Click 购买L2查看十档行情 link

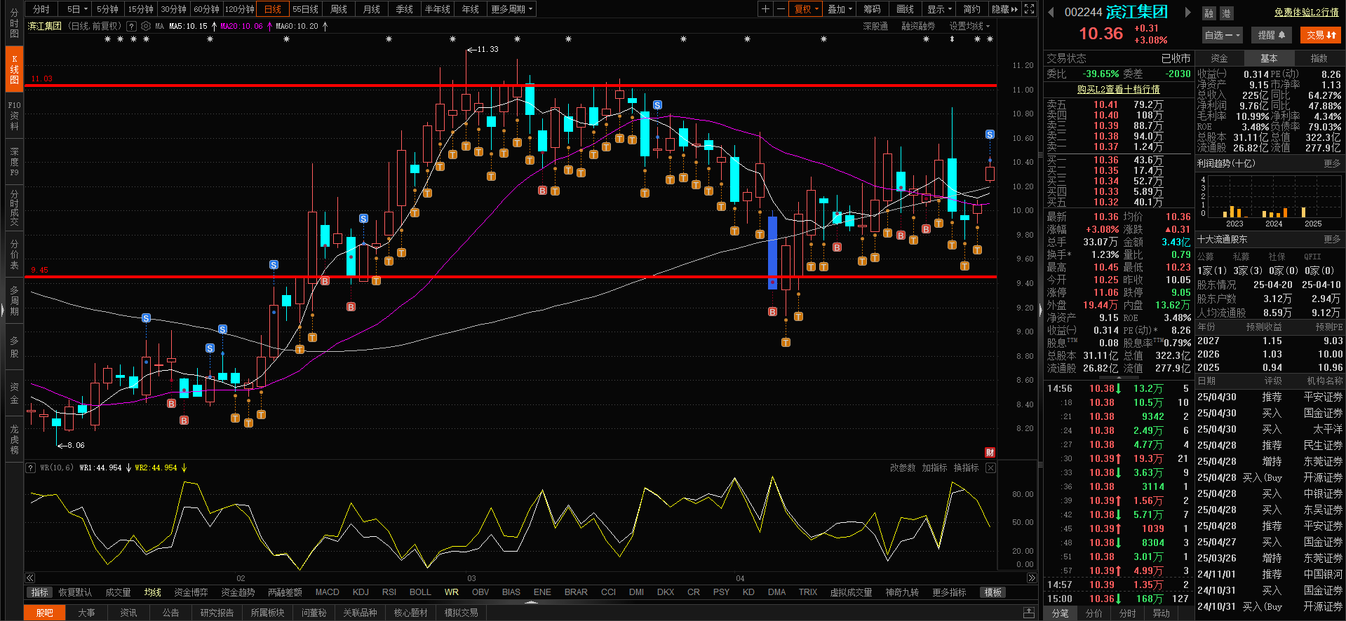click(1118, 89)
